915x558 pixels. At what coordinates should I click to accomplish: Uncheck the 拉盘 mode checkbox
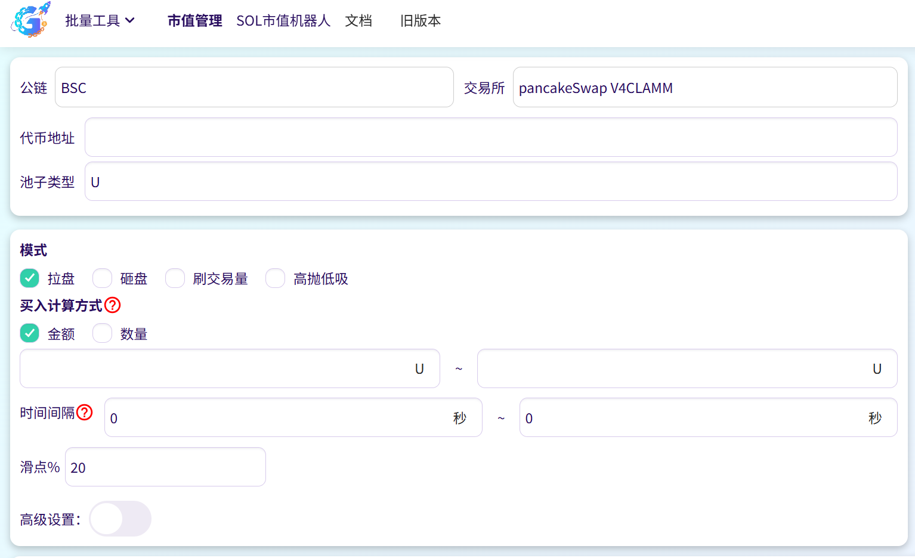coord(30,278)
